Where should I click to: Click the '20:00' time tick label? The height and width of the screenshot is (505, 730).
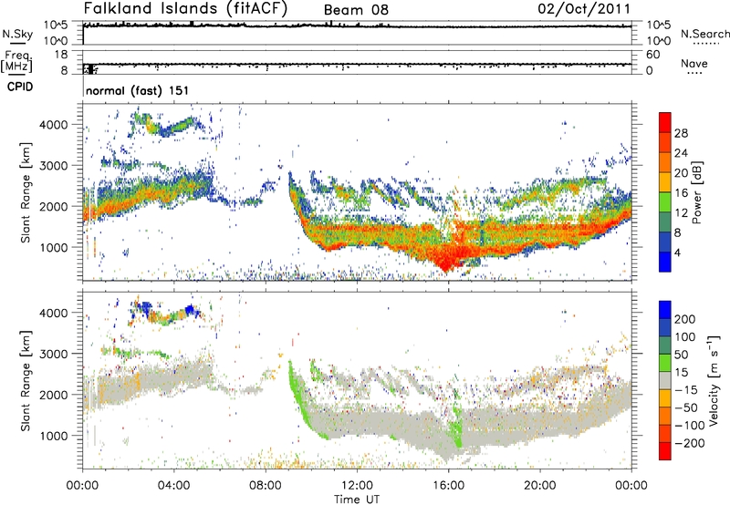pos(540,486)
